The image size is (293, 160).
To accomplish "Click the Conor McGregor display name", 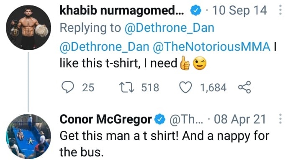I will point(105,119).
